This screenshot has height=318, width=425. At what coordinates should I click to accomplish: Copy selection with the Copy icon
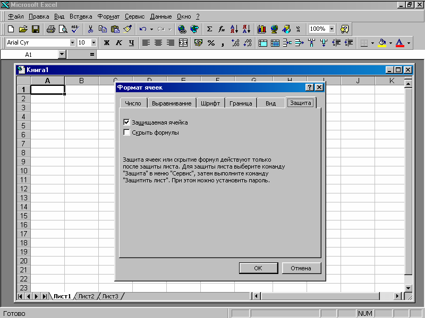tap(103, 29)
